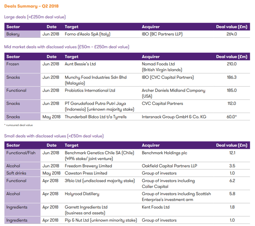255x226 pixels.
Task: Select the deal value 1.8
Action: (232, 207)
